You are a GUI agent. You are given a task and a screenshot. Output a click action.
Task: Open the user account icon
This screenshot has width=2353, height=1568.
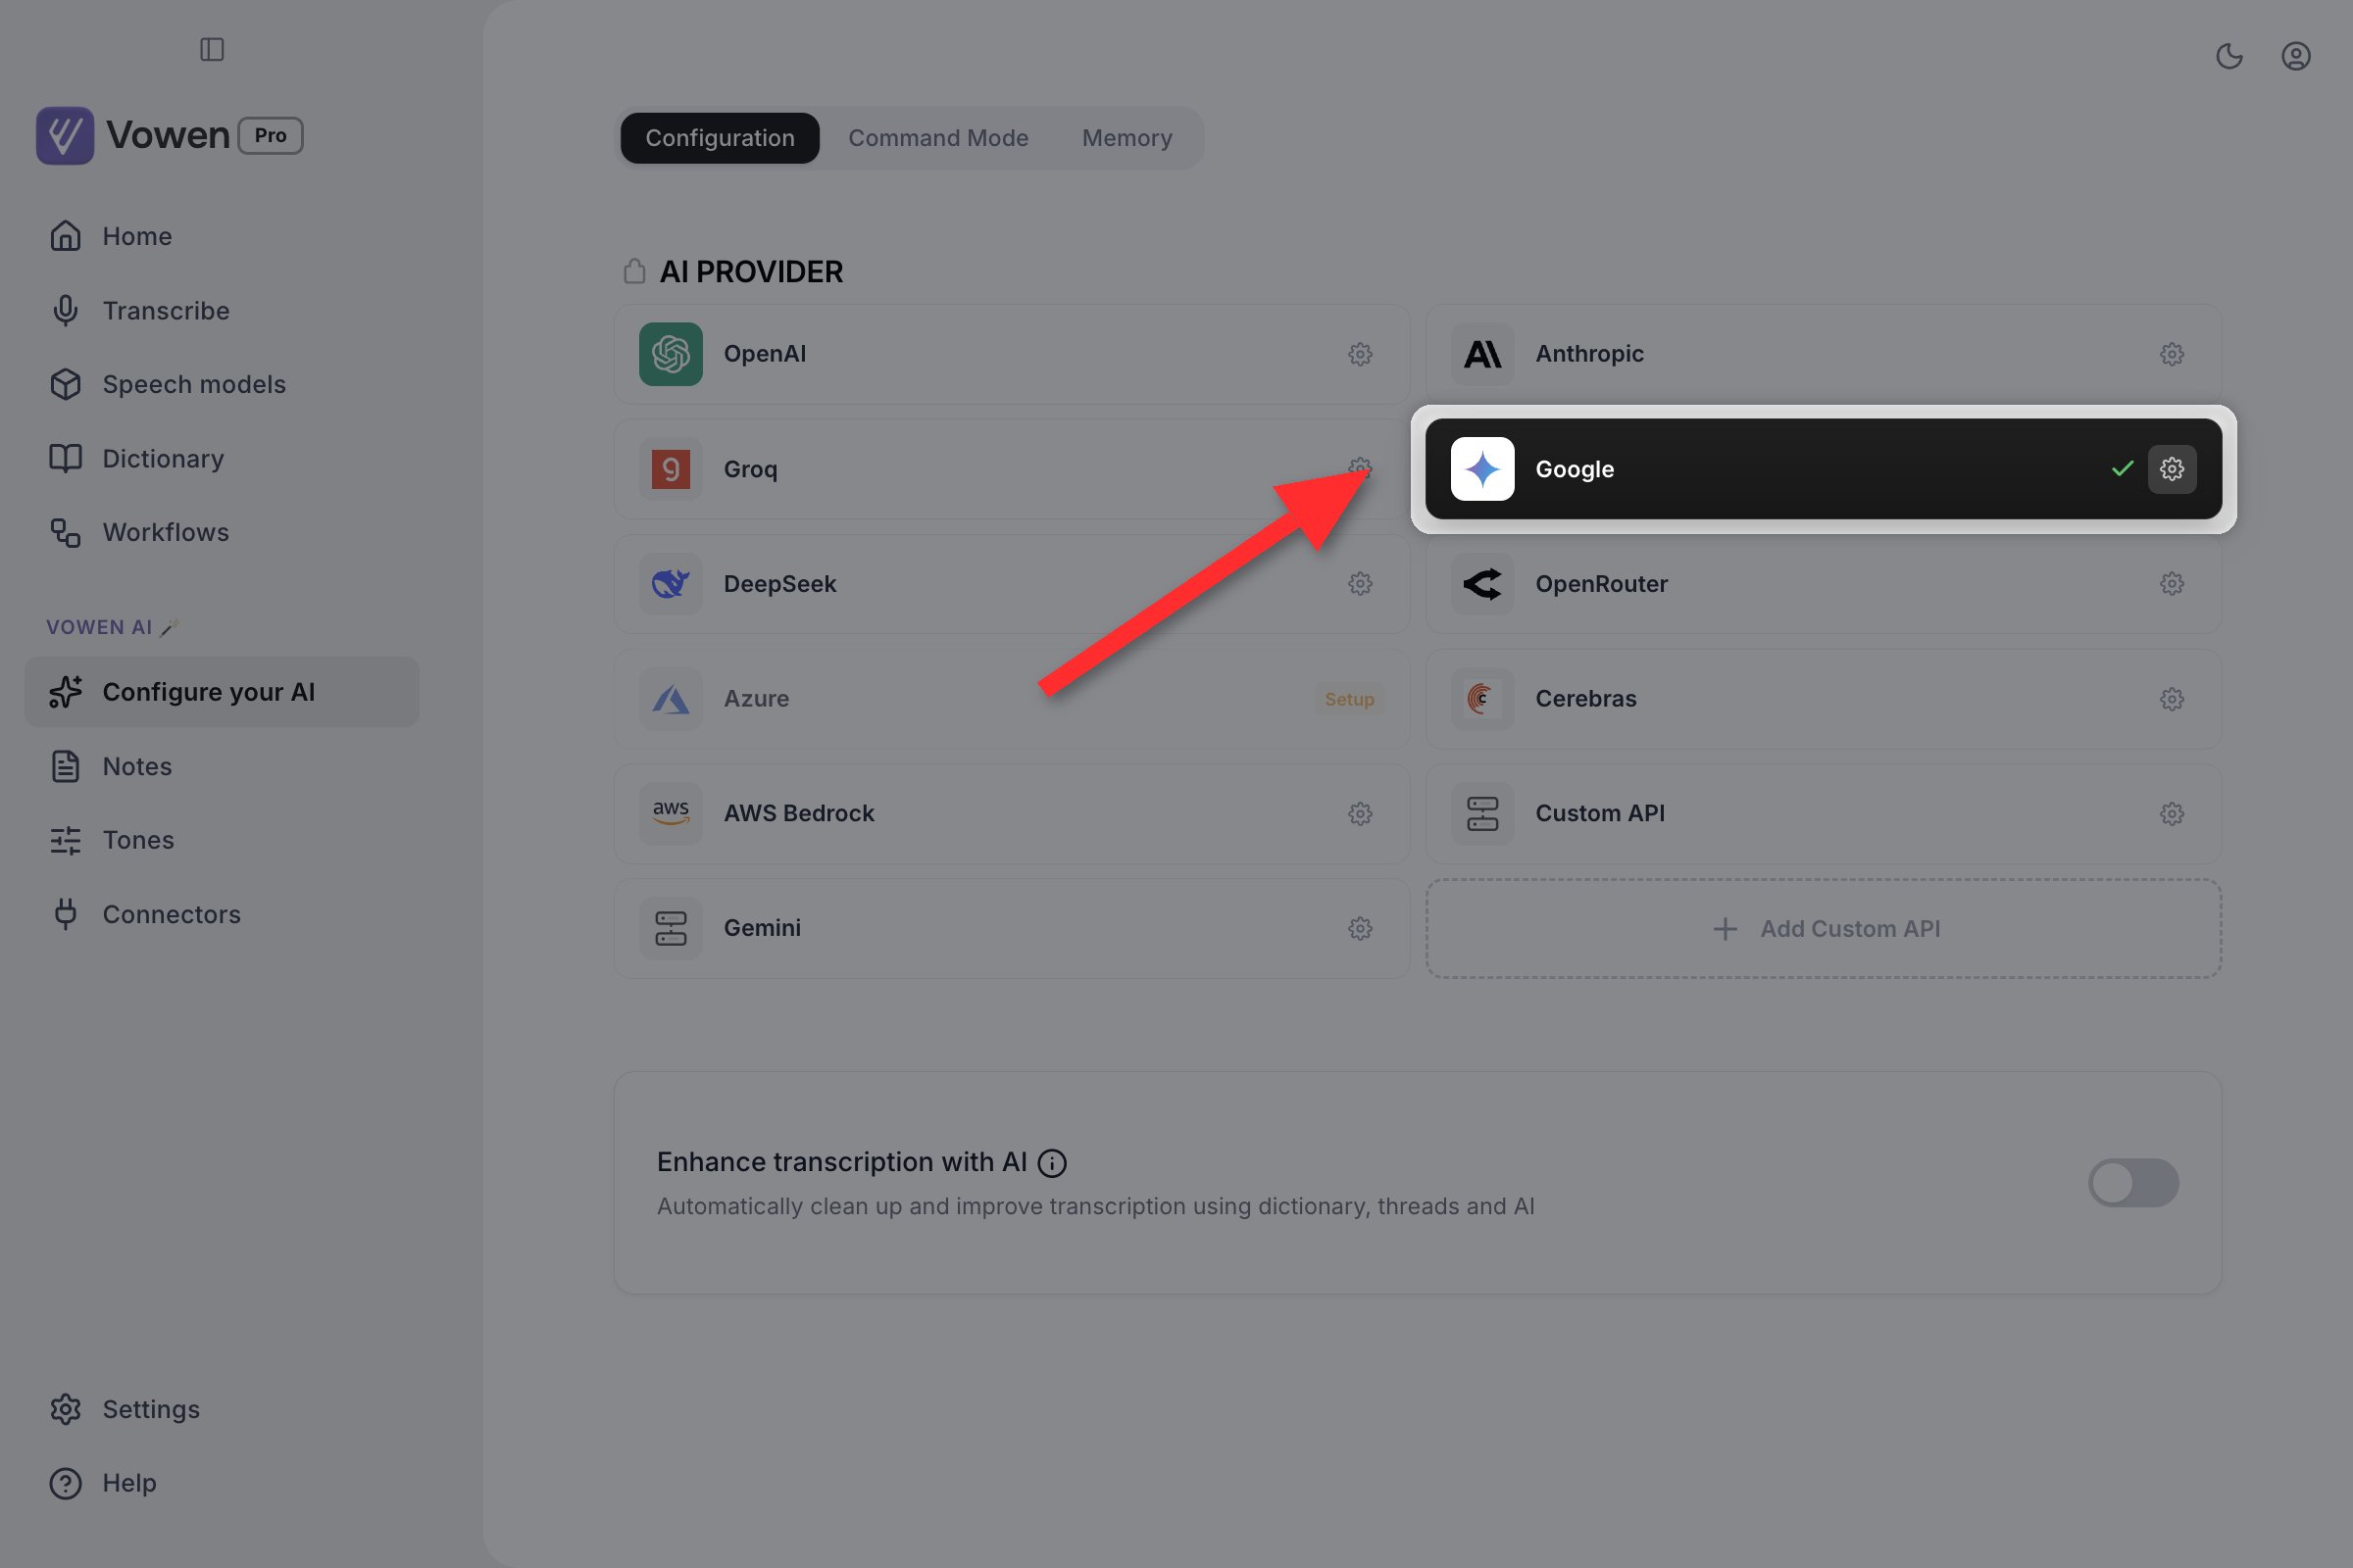[2295, 56]
